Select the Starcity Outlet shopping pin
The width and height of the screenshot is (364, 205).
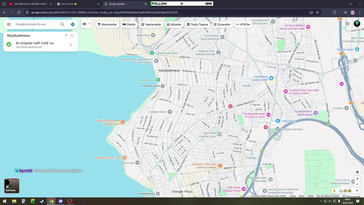coord(357,50)
